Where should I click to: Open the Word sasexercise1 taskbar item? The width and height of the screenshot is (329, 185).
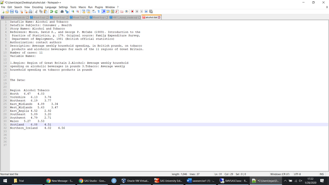201,181
